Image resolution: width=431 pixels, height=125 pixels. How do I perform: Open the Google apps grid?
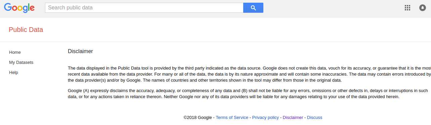[x=407, y=8]
